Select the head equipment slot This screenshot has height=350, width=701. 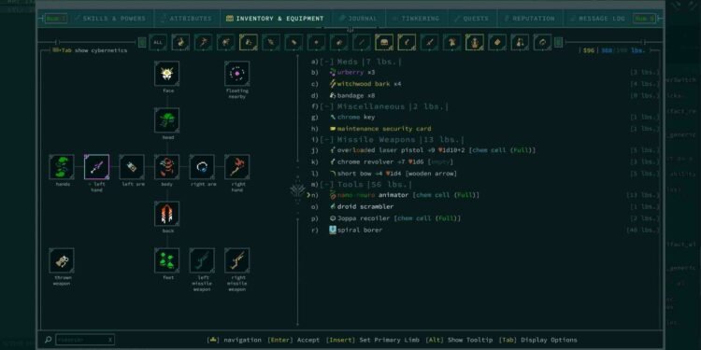[166, 120]
